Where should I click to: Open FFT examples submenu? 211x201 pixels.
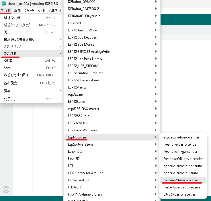112,166
